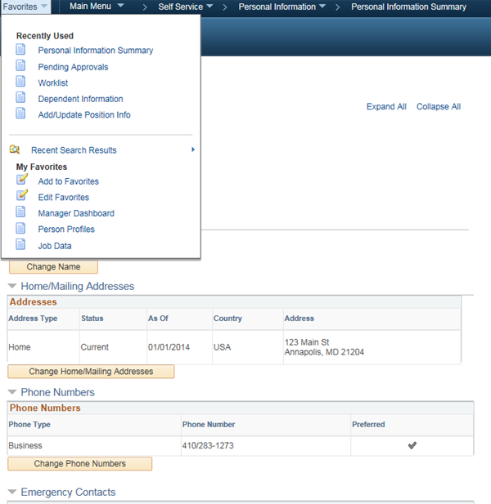Click the magnifier folder icon for Recent Search Results
This screenshot has height=504, width=491.
pyautogui.click(x=15, y=149)
